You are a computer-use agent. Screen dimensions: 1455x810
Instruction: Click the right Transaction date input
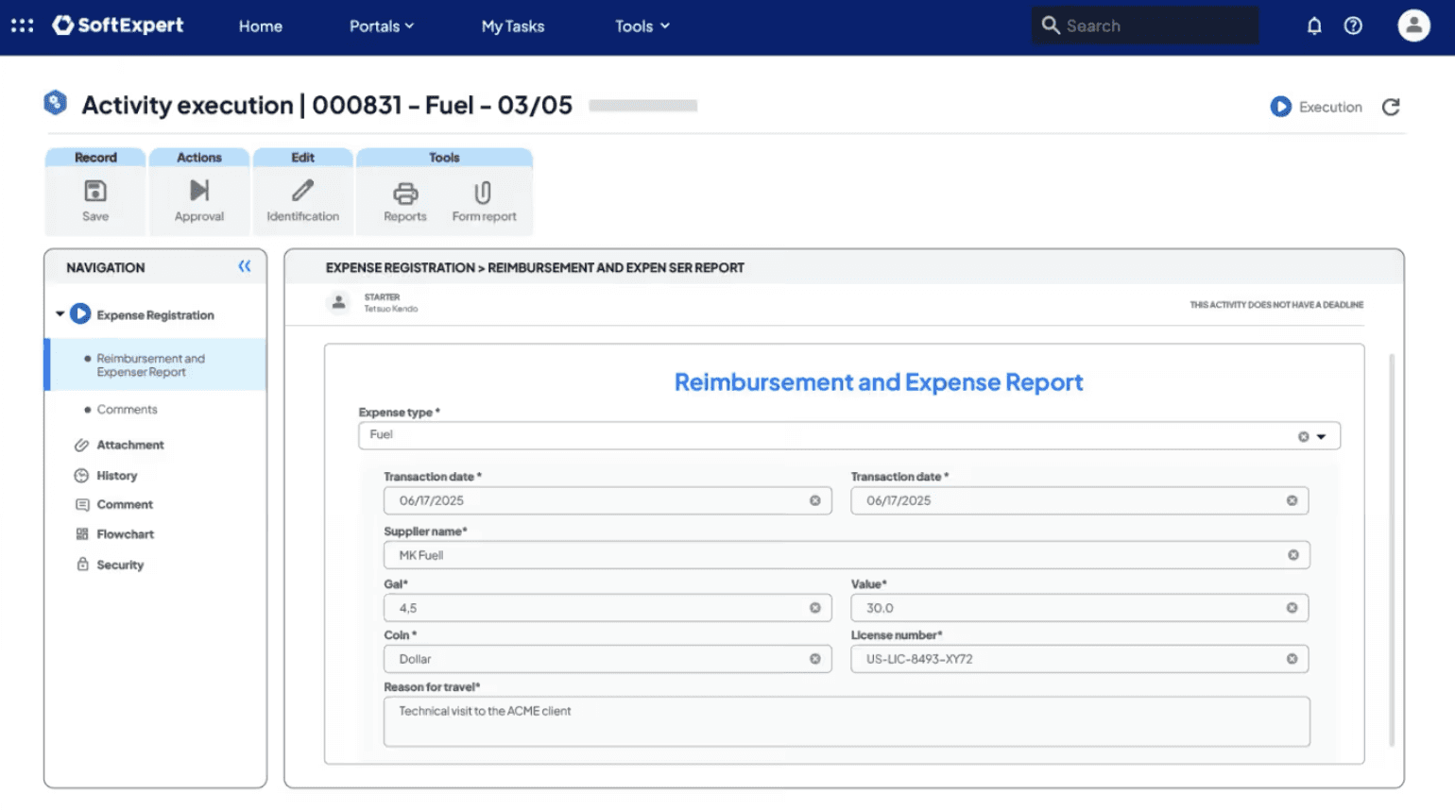1079,500
